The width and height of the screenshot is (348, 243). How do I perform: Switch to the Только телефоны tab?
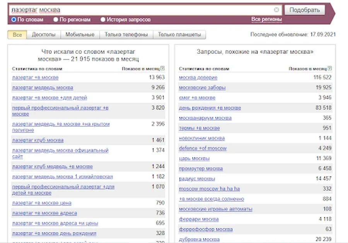click(126, 35)
